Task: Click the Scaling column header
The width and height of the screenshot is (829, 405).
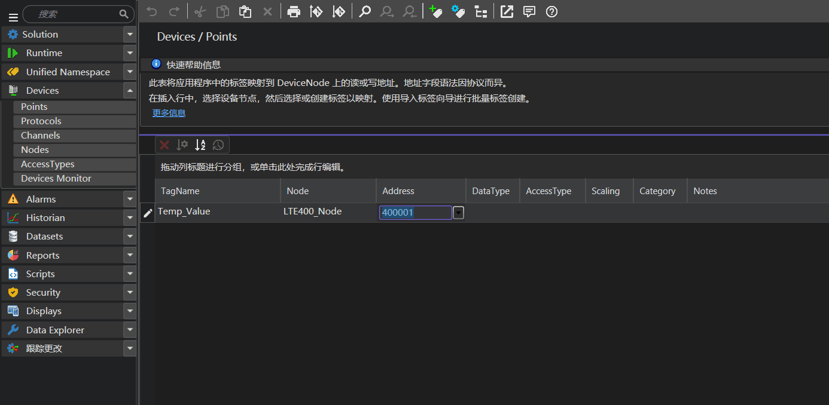Action: click(609, 191)
